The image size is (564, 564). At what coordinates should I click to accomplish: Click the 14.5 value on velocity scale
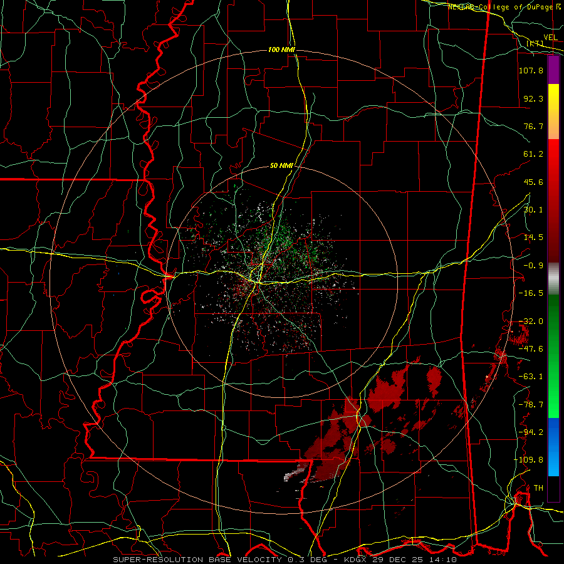click(533, 238)
